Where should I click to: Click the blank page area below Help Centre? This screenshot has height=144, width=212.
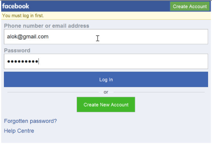click(106, 139)
